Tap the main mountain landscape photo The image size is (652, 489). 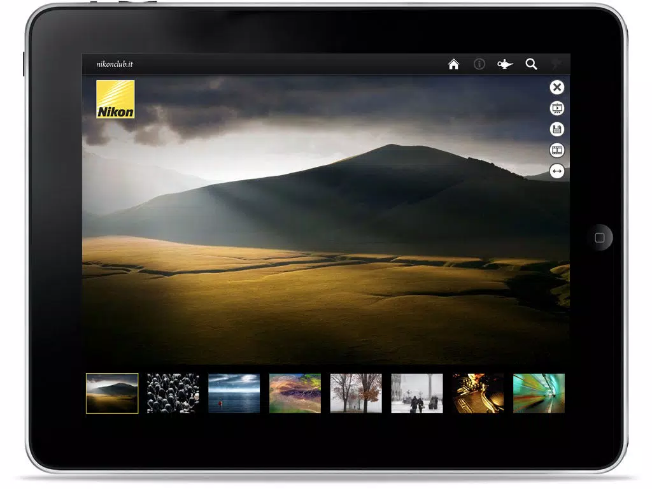(x=326, y=220)
